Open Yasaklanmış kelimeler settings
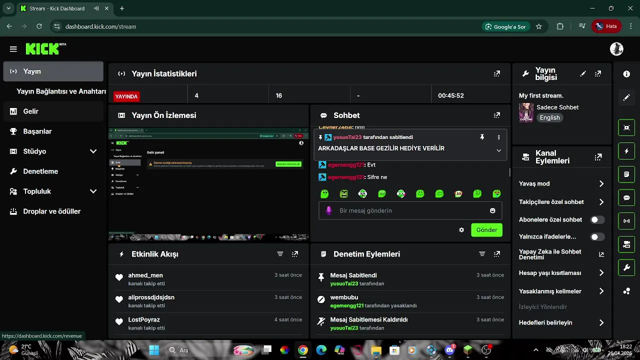 coord(601,291)
